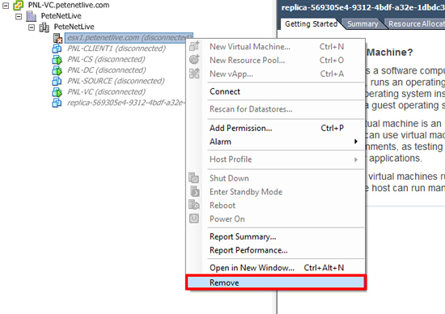This screenshot has width=445, height=314.
Task: Click the PNL-SOURCE virtual machine icon
Action: tap(57, 81)
